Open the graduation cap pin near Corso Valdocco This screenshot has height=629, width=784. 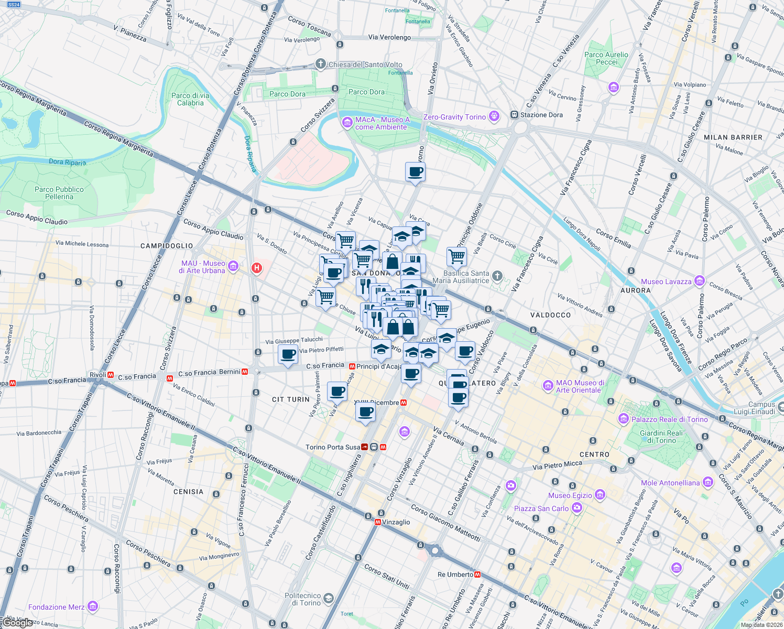(x=446, y=338)
